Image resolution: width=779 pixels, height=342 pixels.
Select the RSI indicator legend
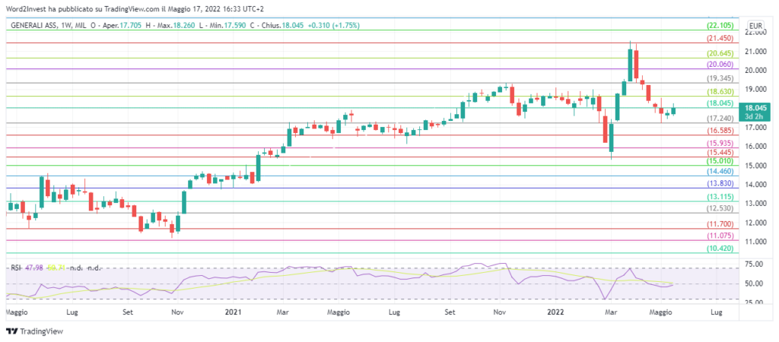16,268
